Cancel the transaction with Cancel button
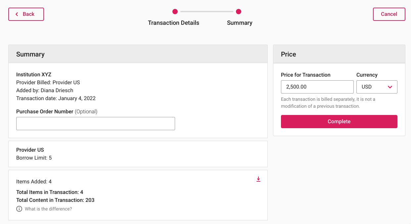 [389, 14]
